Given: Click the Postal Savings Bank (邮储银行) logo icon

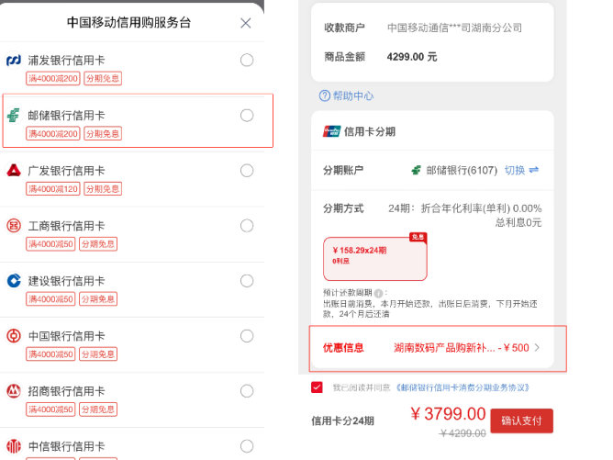Looking at the screenshot, I should click(x=14, y=116).
